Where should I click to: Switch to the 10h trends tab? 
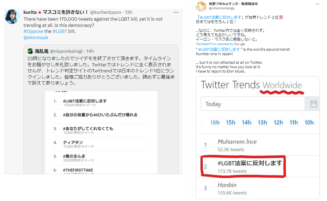(x=309, y=123)
